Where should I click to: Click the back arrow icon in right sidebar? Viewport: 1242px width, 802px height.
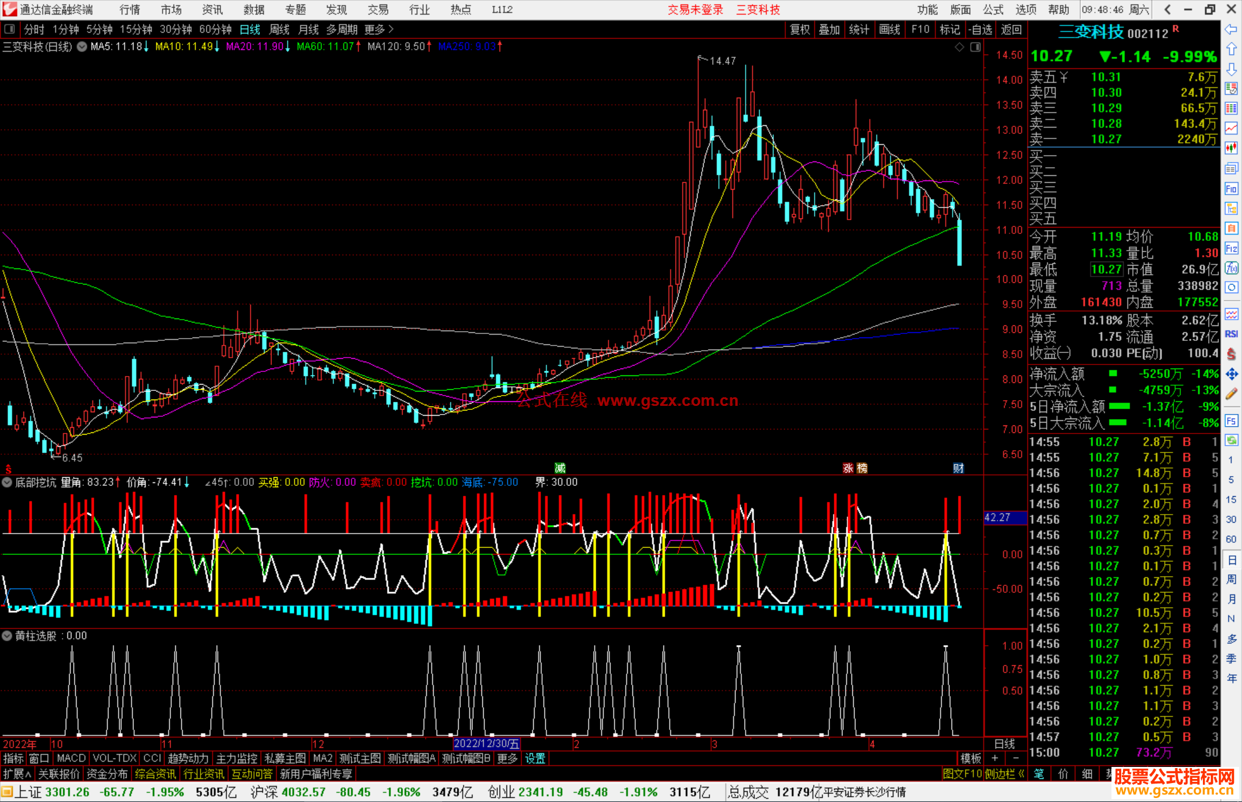pyautogui.click(x=1231, y=29)
